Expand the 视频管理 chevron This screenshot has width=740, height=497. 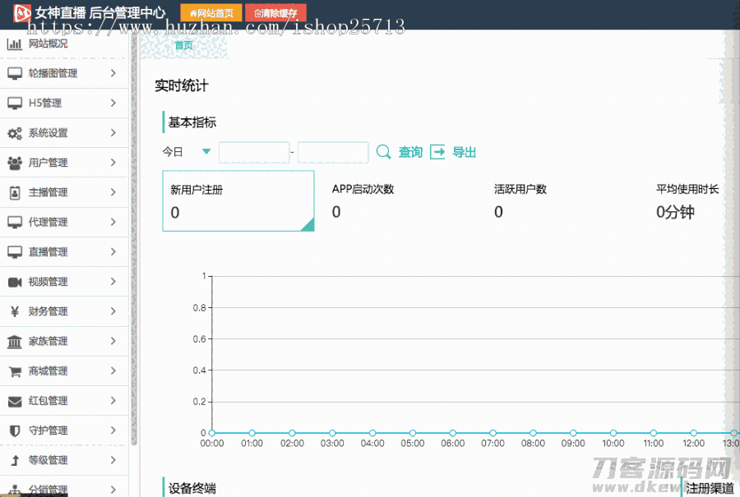pyautogui.click(x=113, y=282)
